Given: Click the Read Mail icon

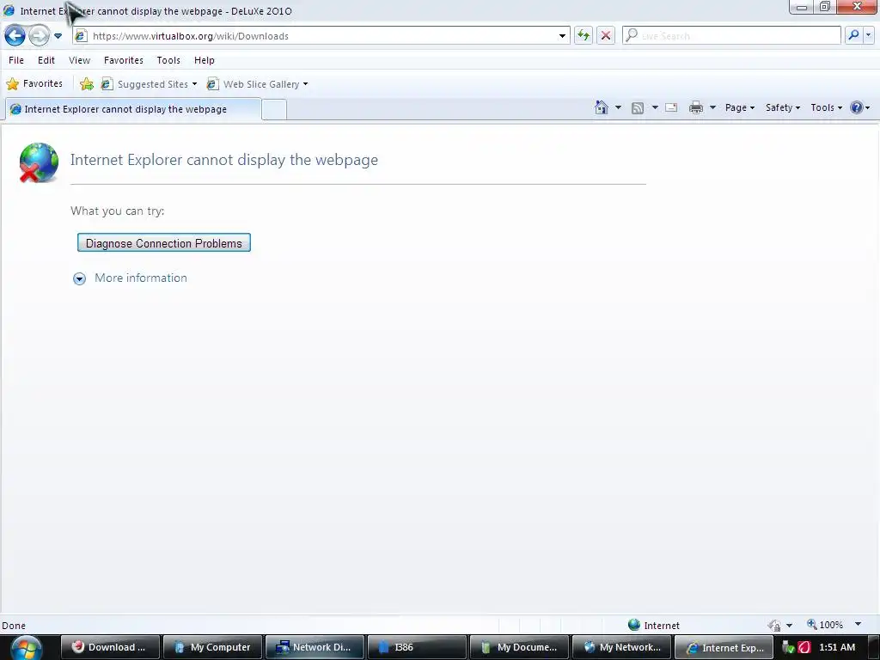Looking at the screenshot, I should pyautogui.click(x=671, y=107).
